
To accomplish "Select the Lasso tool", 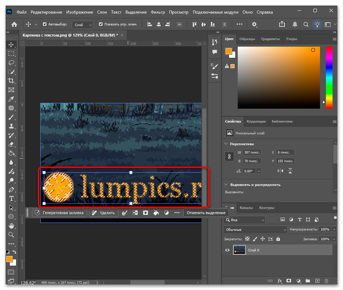I will coord(11,63).
